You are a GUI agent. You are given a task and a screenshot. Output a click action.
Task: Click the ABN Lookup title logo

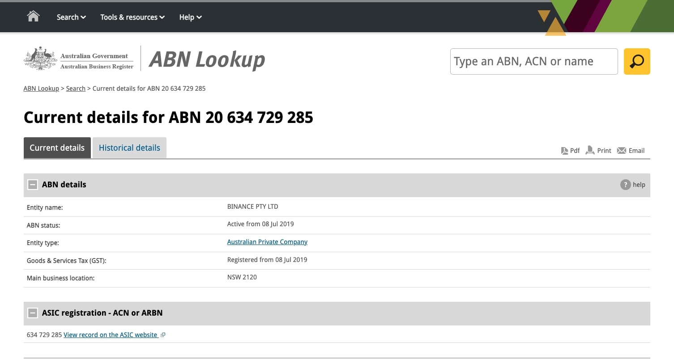coord(207,59)
